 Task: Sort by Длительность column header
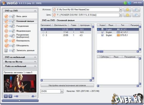click(x=60, y=25)
